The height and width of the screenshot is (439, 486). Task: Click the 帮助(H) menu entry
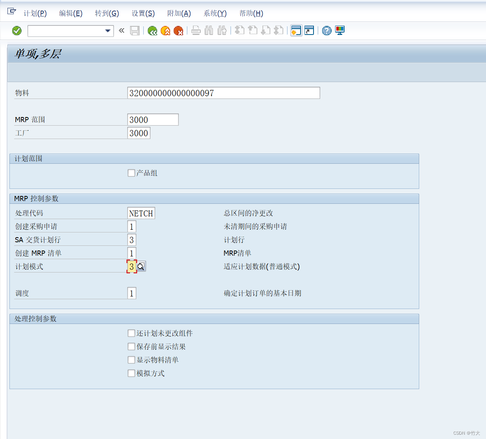click(x=251, y=13)
